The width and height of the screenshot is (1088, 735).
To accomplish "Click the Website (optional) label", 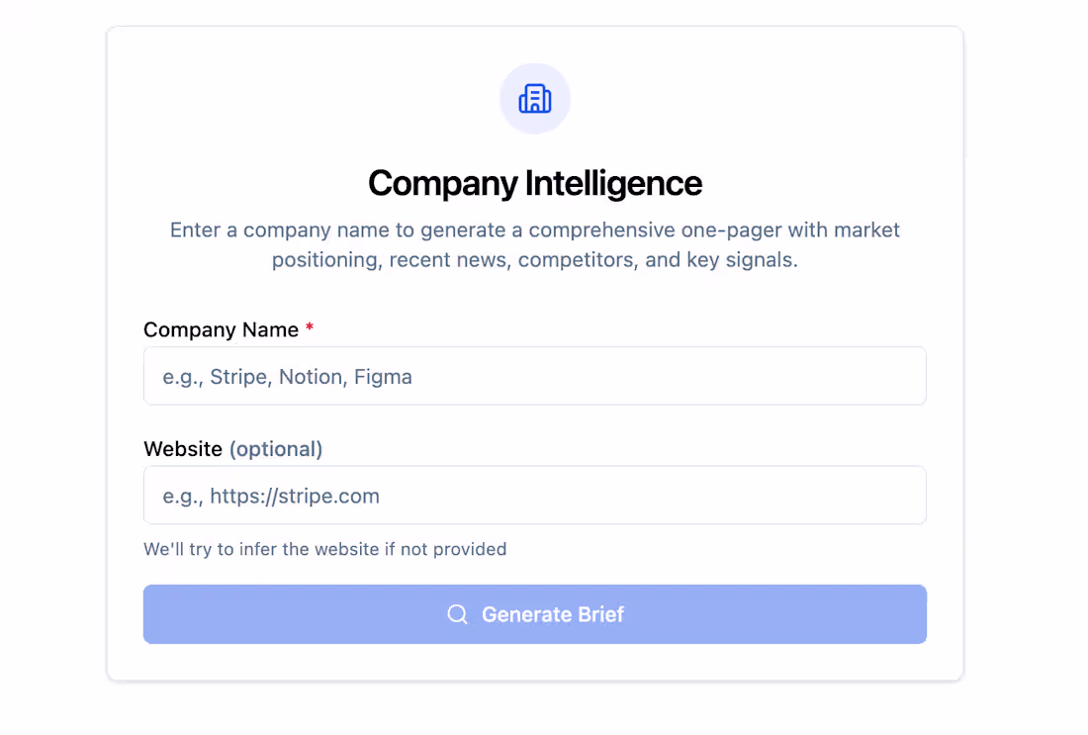I will point(233,448).
